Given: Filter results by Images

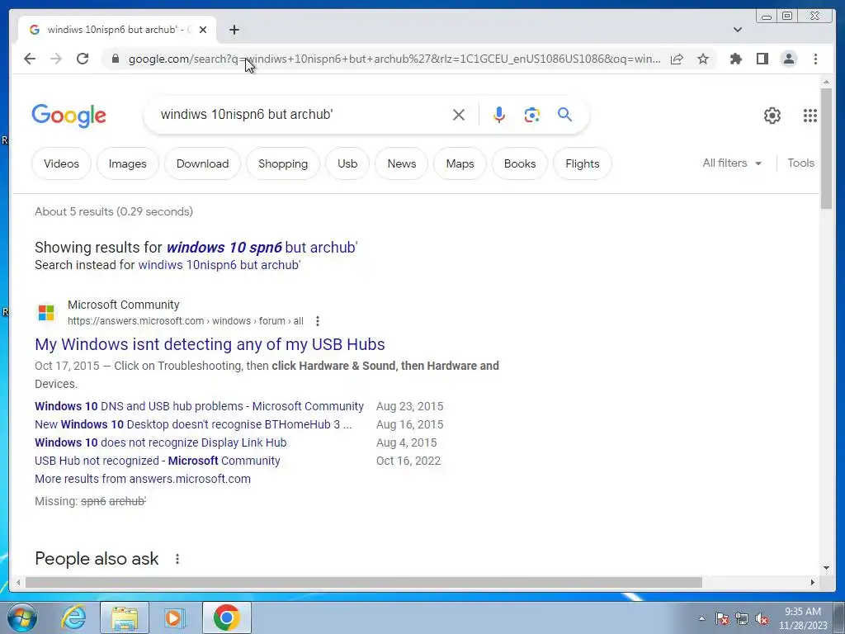Looking at the screenshot, I should click(128, 163).
